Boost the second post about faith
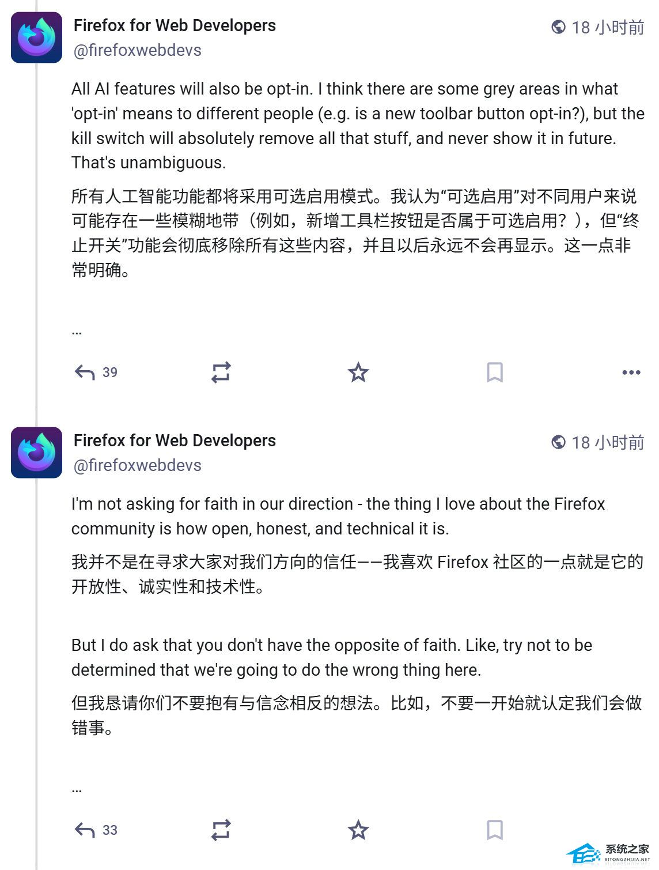The image size is (659, 870). pos(221,830)
